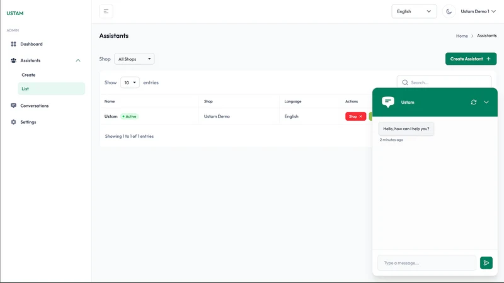Click the search magnifier icon
The width and height of the screenshot is (504, 283).
tap(405, 82)
